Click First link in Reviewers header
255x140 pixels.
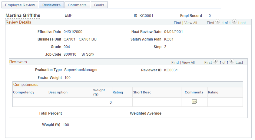208,63
